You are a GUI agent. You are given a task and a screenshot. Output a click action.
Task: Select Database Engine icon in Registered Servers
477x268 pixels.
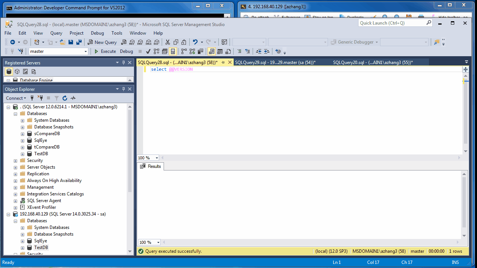tap(9, 71)
